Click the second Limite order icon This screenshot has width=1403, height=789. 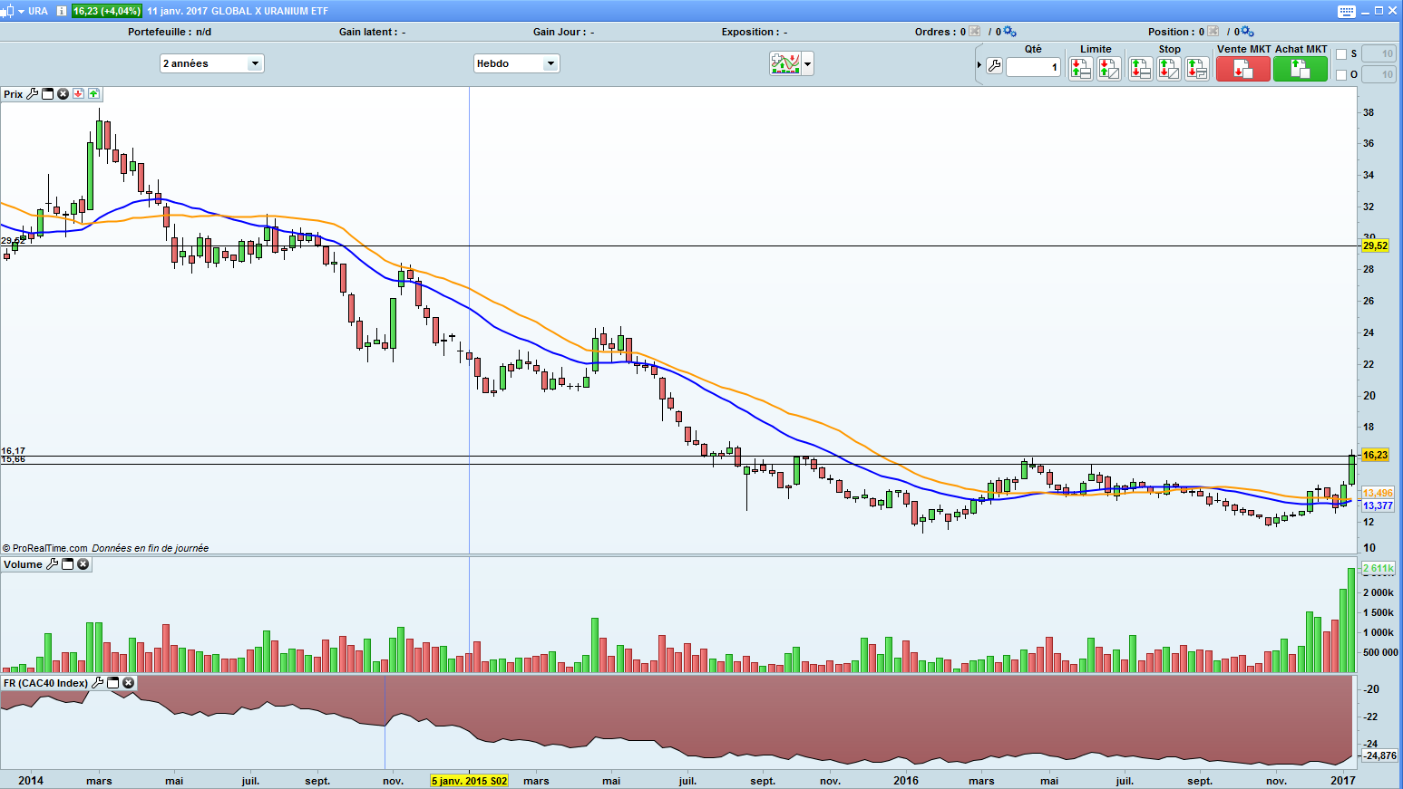1109,69
